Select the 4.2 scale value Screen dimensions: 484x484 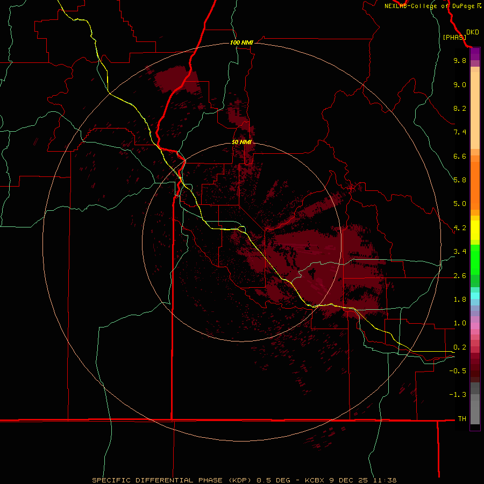460,228
